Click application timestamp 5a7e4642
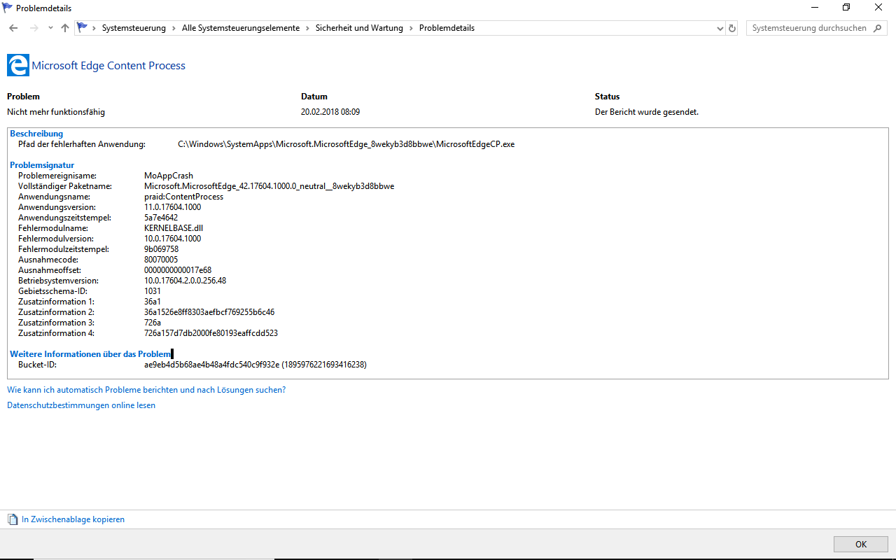 tap(161, 218)
